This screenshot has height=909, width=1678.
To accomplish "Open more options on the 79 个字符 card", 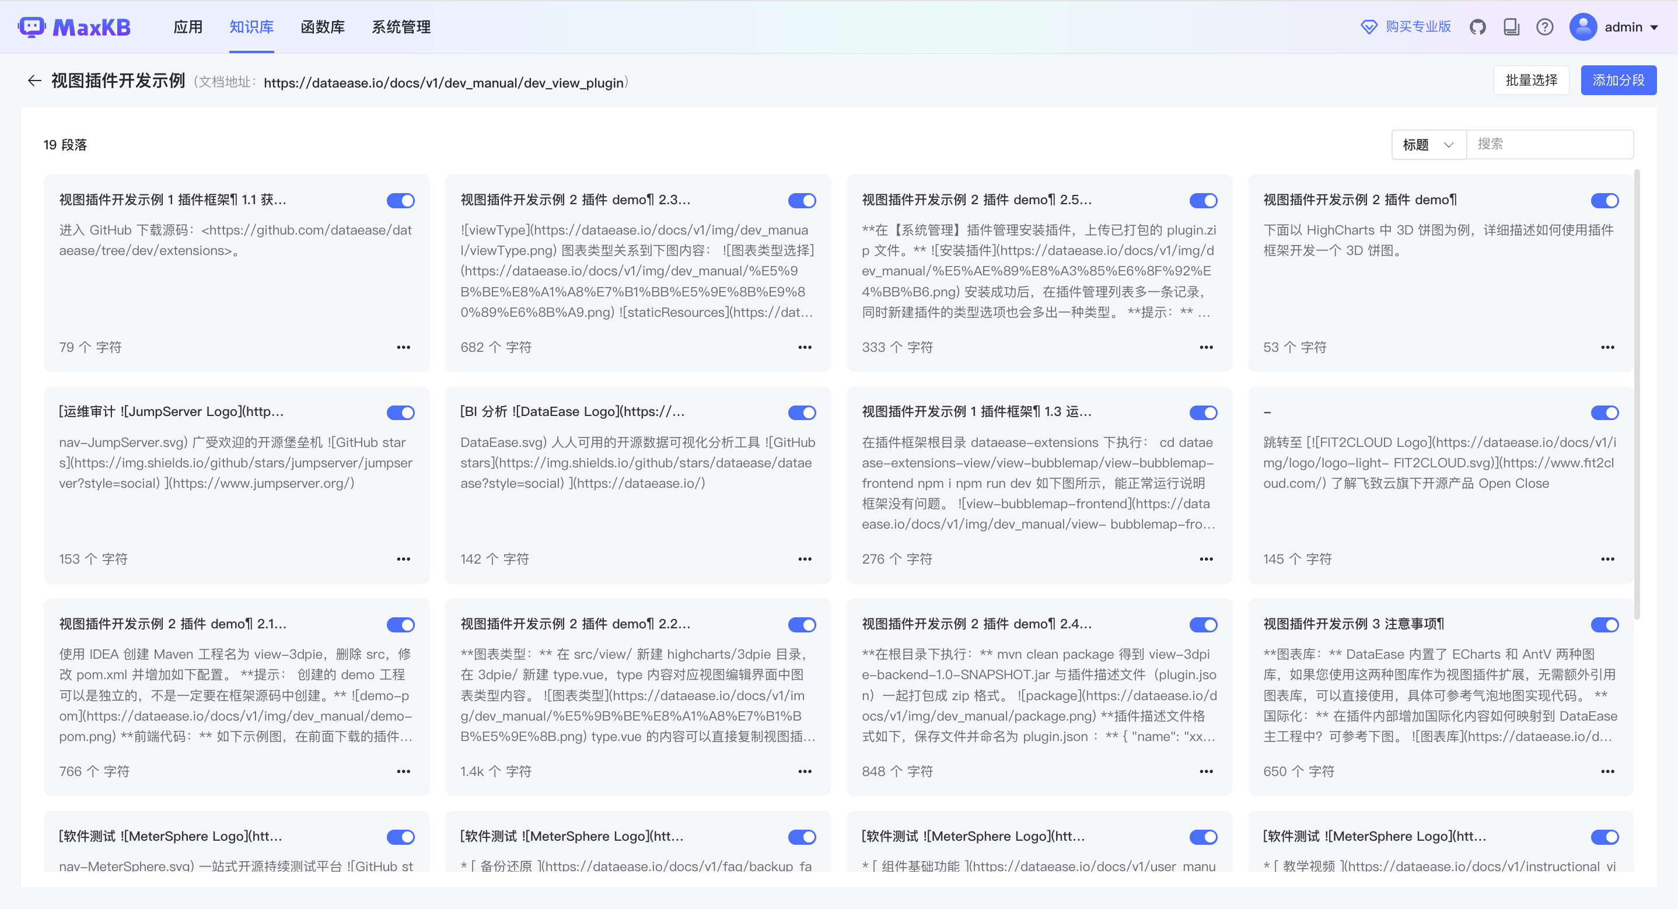I will pos(403,347).
